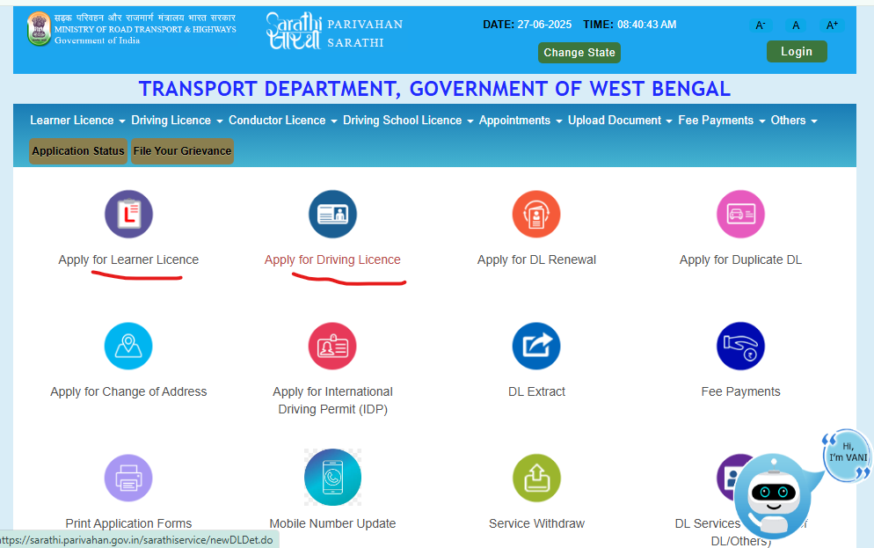Image resolution: width=874 pixels, height=548 pixels.
Task: Increase font size with A+ button
Action: coord(832,26)
